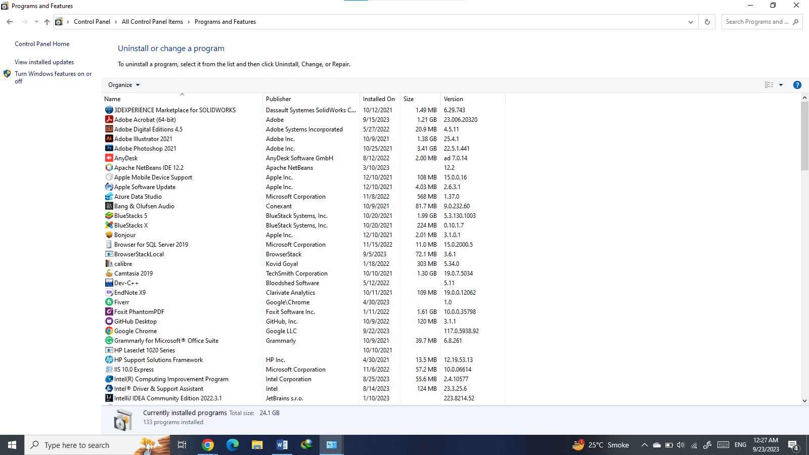Click the HP Support Solutions Framework icon
Image resolution: width=809 pixels, height=455 pixels.
109,359
